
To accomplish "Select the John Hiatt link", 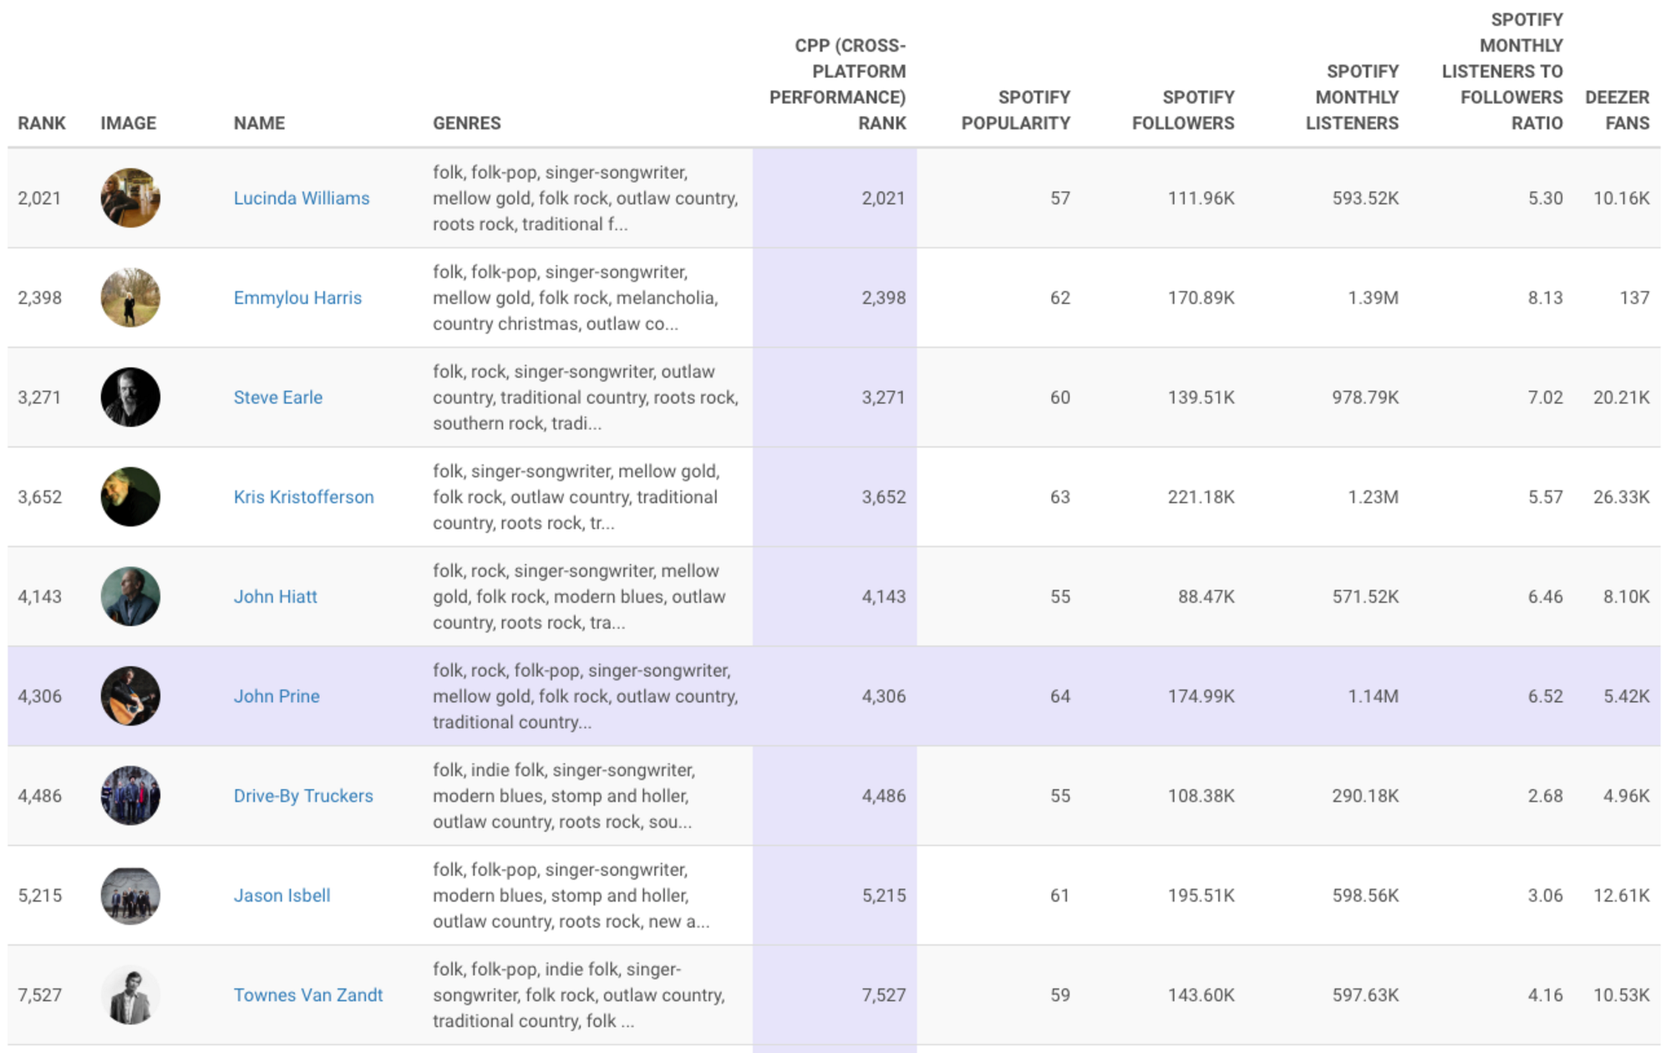I will (x=275, y=596).
